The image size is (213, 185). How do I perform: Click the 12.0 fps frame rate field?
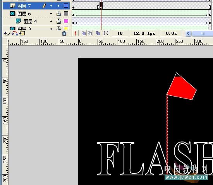pos(144,33)
